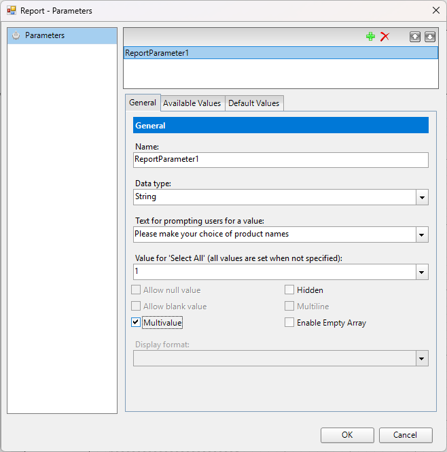The height and width of the screenshot is (452, 447).
Task: Click the Name text field
Action: coord(281,160)
